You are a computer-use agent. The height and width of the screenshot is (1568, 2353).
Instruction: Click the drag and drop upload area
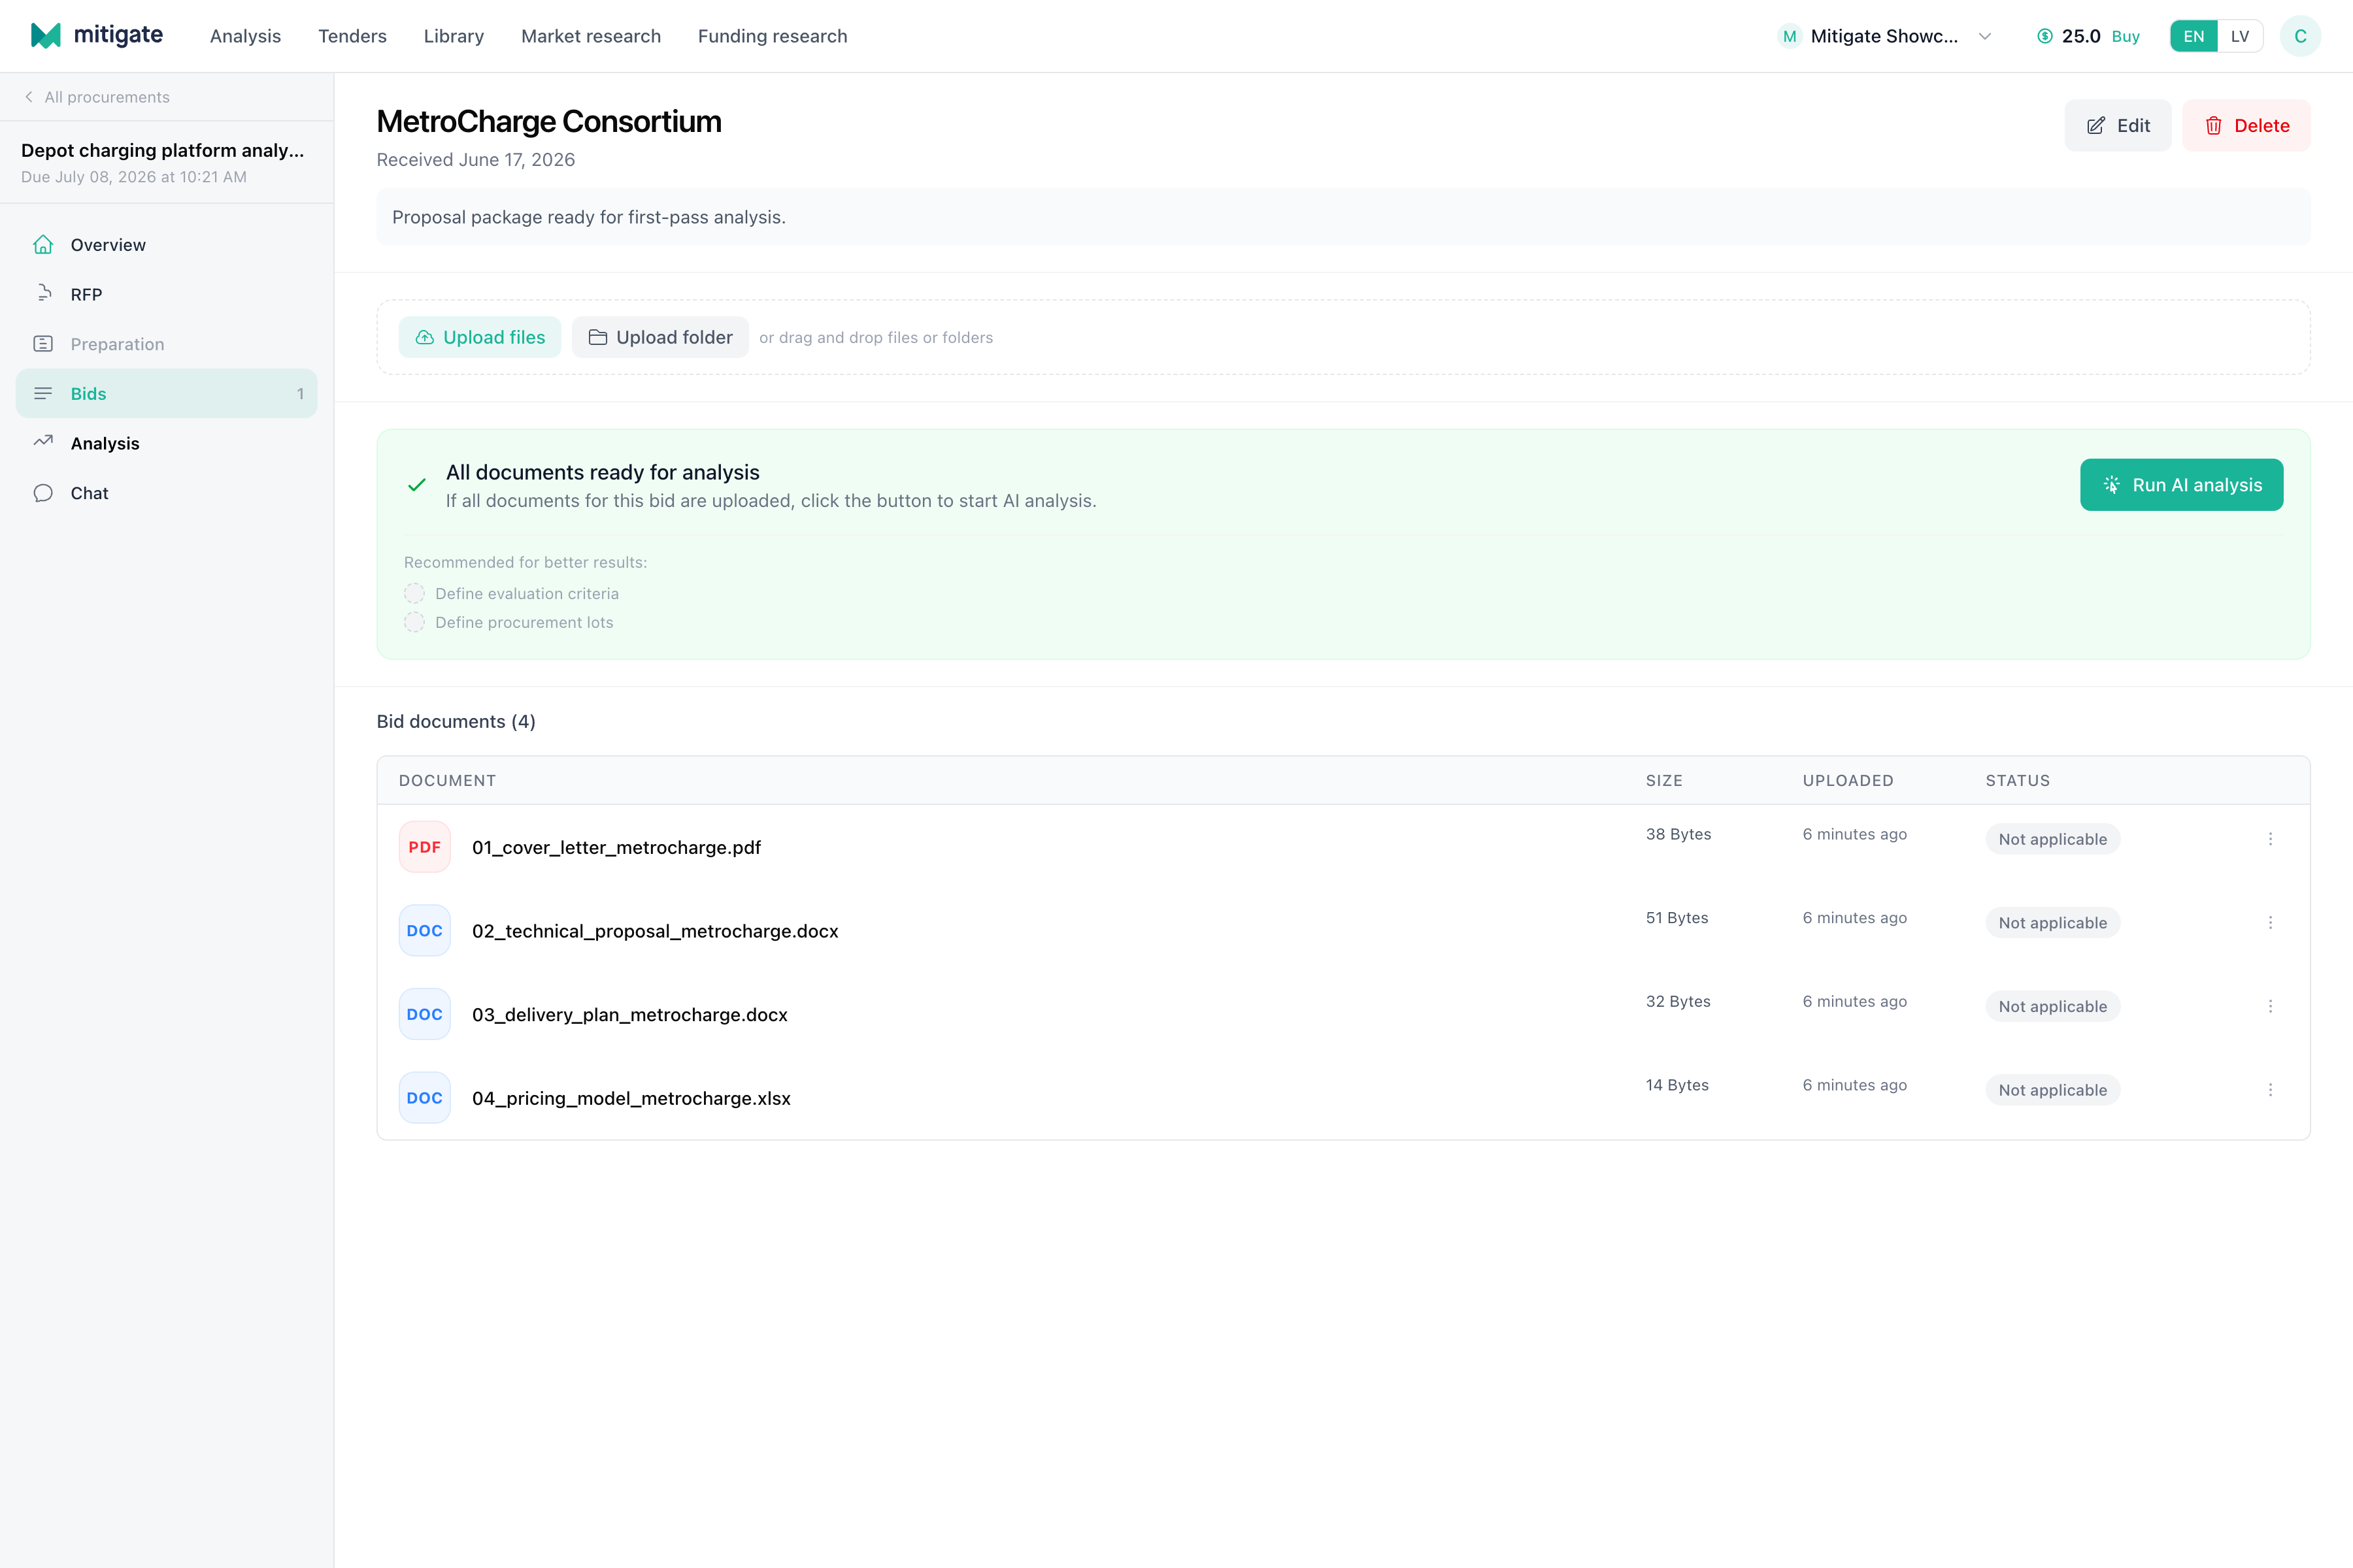click(x=1343, y=338)
